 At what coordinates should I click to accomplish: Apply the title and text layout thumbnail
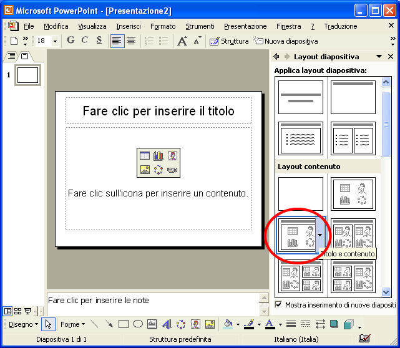point(301,138)
